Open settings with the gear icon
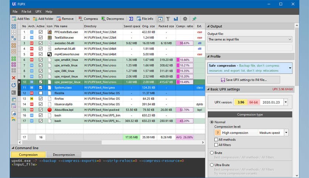 [x=185, y=19]
